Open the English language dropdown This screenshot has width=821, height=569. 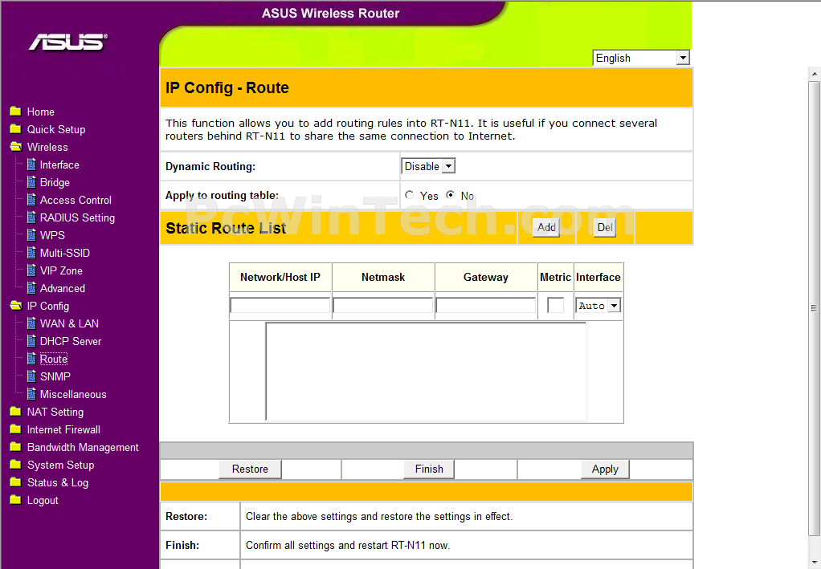[x=641, y=58]
